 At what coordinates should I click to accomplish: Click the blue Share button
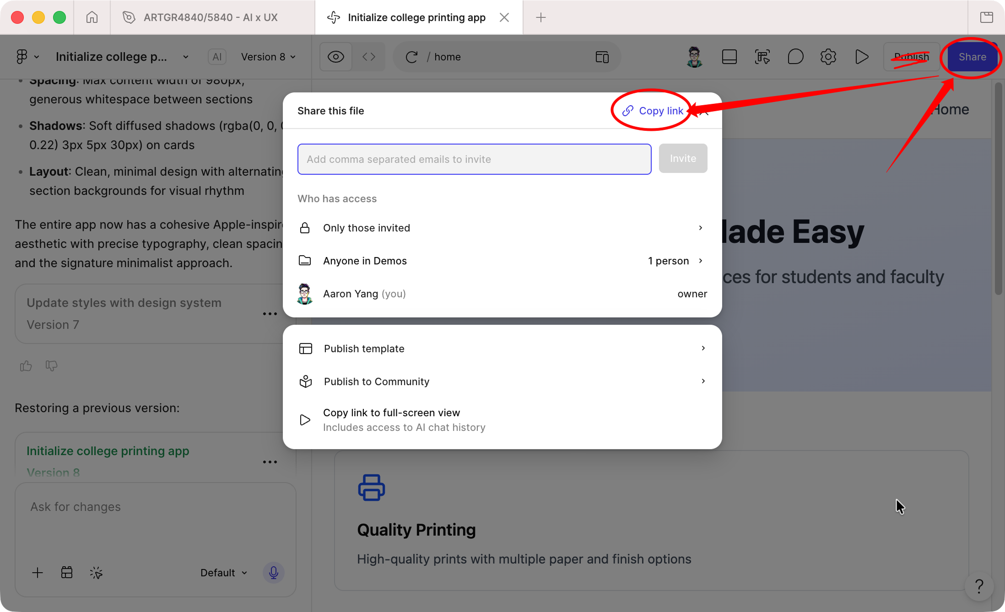tap(973, 57)
